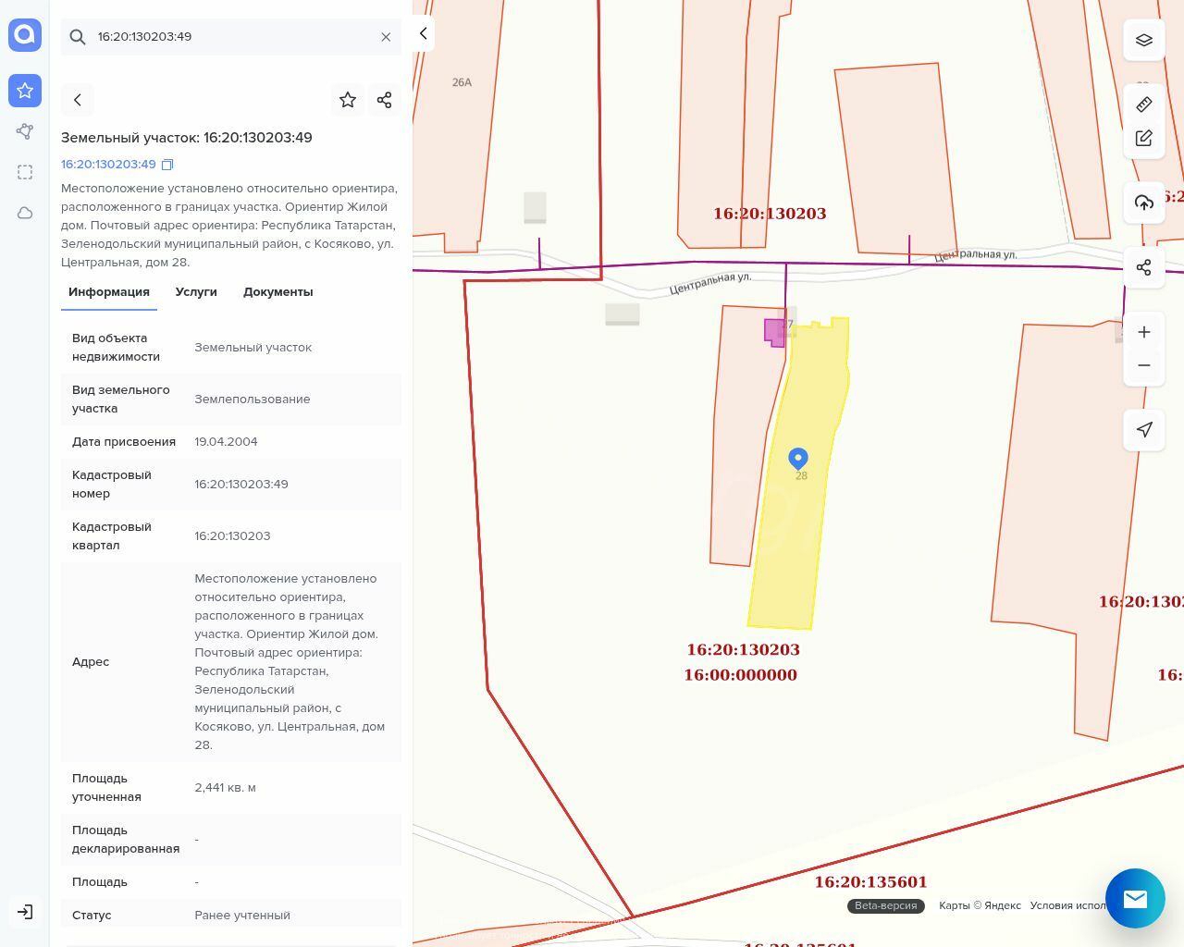
Task: Click the cadastral number search input
Action: (231, 37)
